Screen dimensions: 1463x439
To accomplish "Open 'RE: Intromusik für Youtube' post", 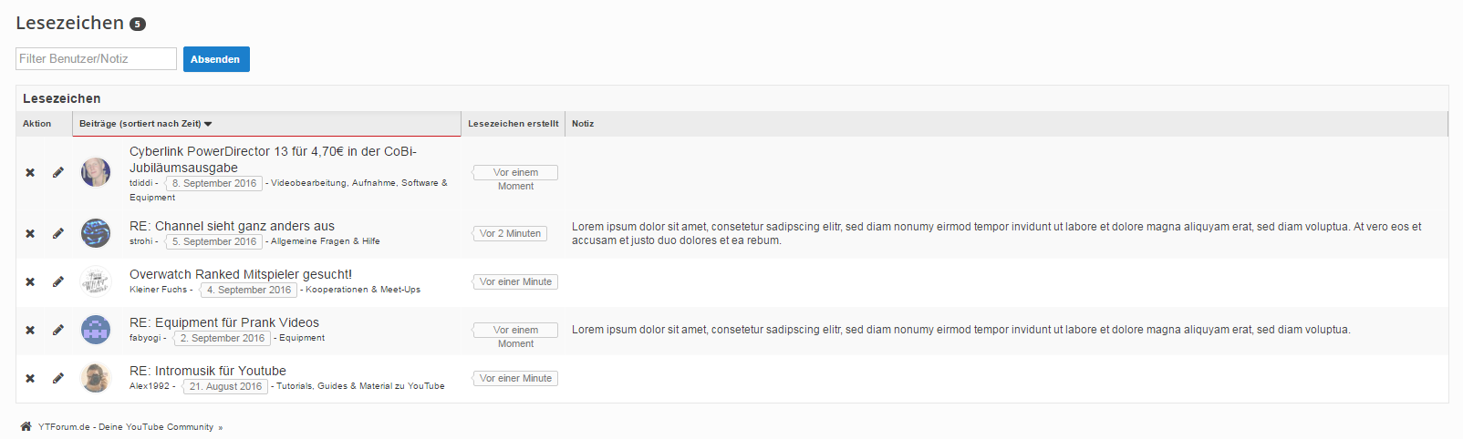I will (x=208, y=371).
